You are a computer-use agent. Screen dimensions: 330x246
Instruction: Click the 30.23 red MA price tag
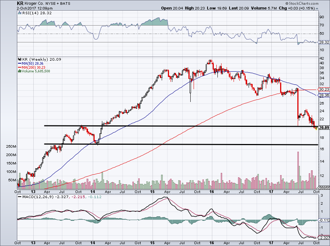click(x=324, y=89)
